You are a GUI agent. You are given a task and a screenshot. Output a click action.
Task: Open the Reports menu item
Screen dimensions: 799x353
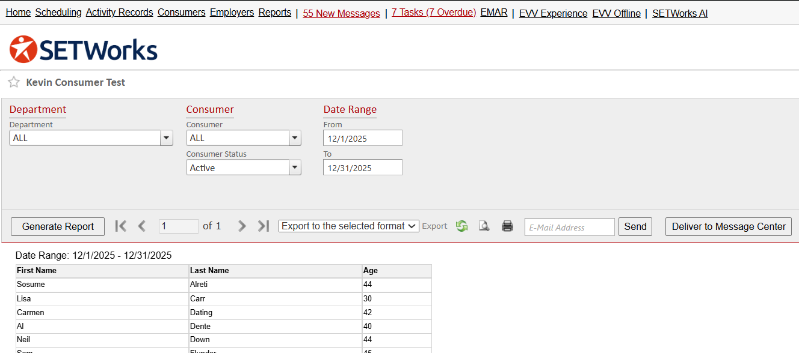275,13
